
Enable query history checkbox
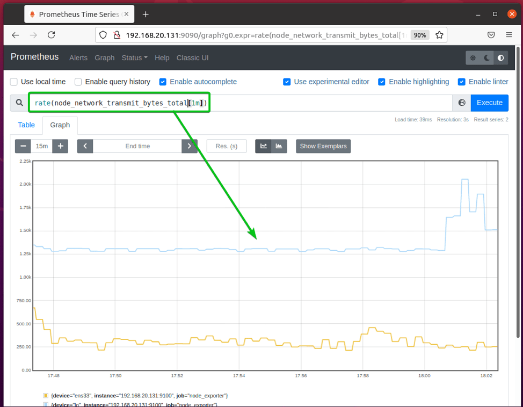(x=78, y=82)
